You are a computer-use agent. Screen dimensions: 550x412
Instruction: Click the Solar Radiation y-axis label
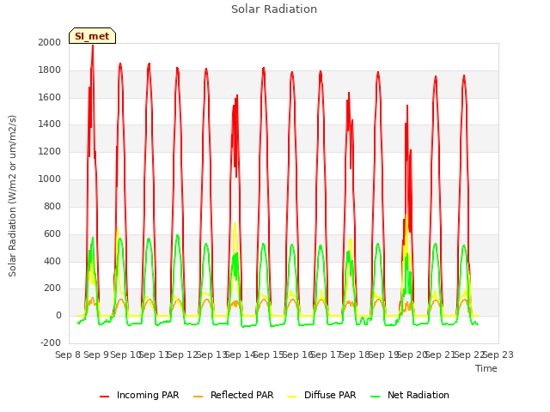point(12,196)
